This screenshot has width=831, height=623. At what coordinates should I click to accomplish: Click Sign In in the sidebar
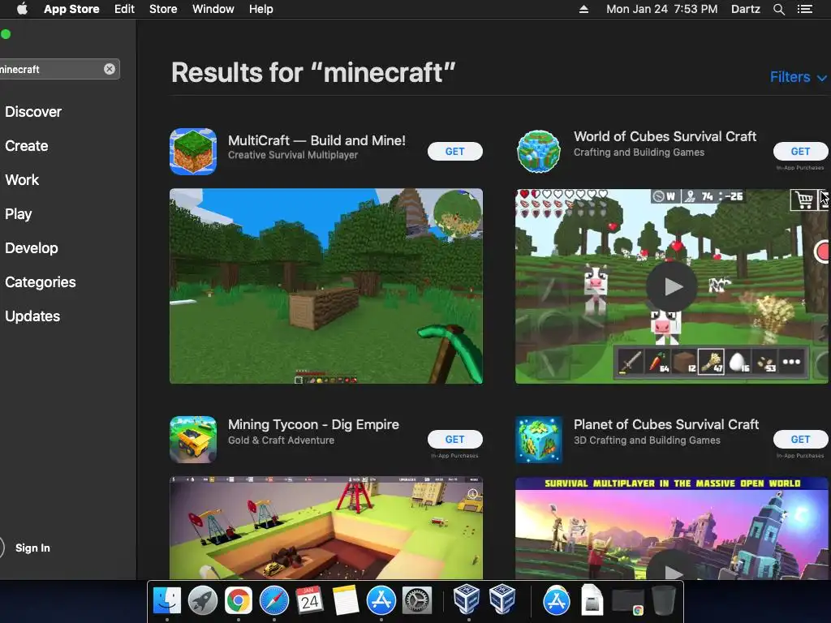click(32, 548)
